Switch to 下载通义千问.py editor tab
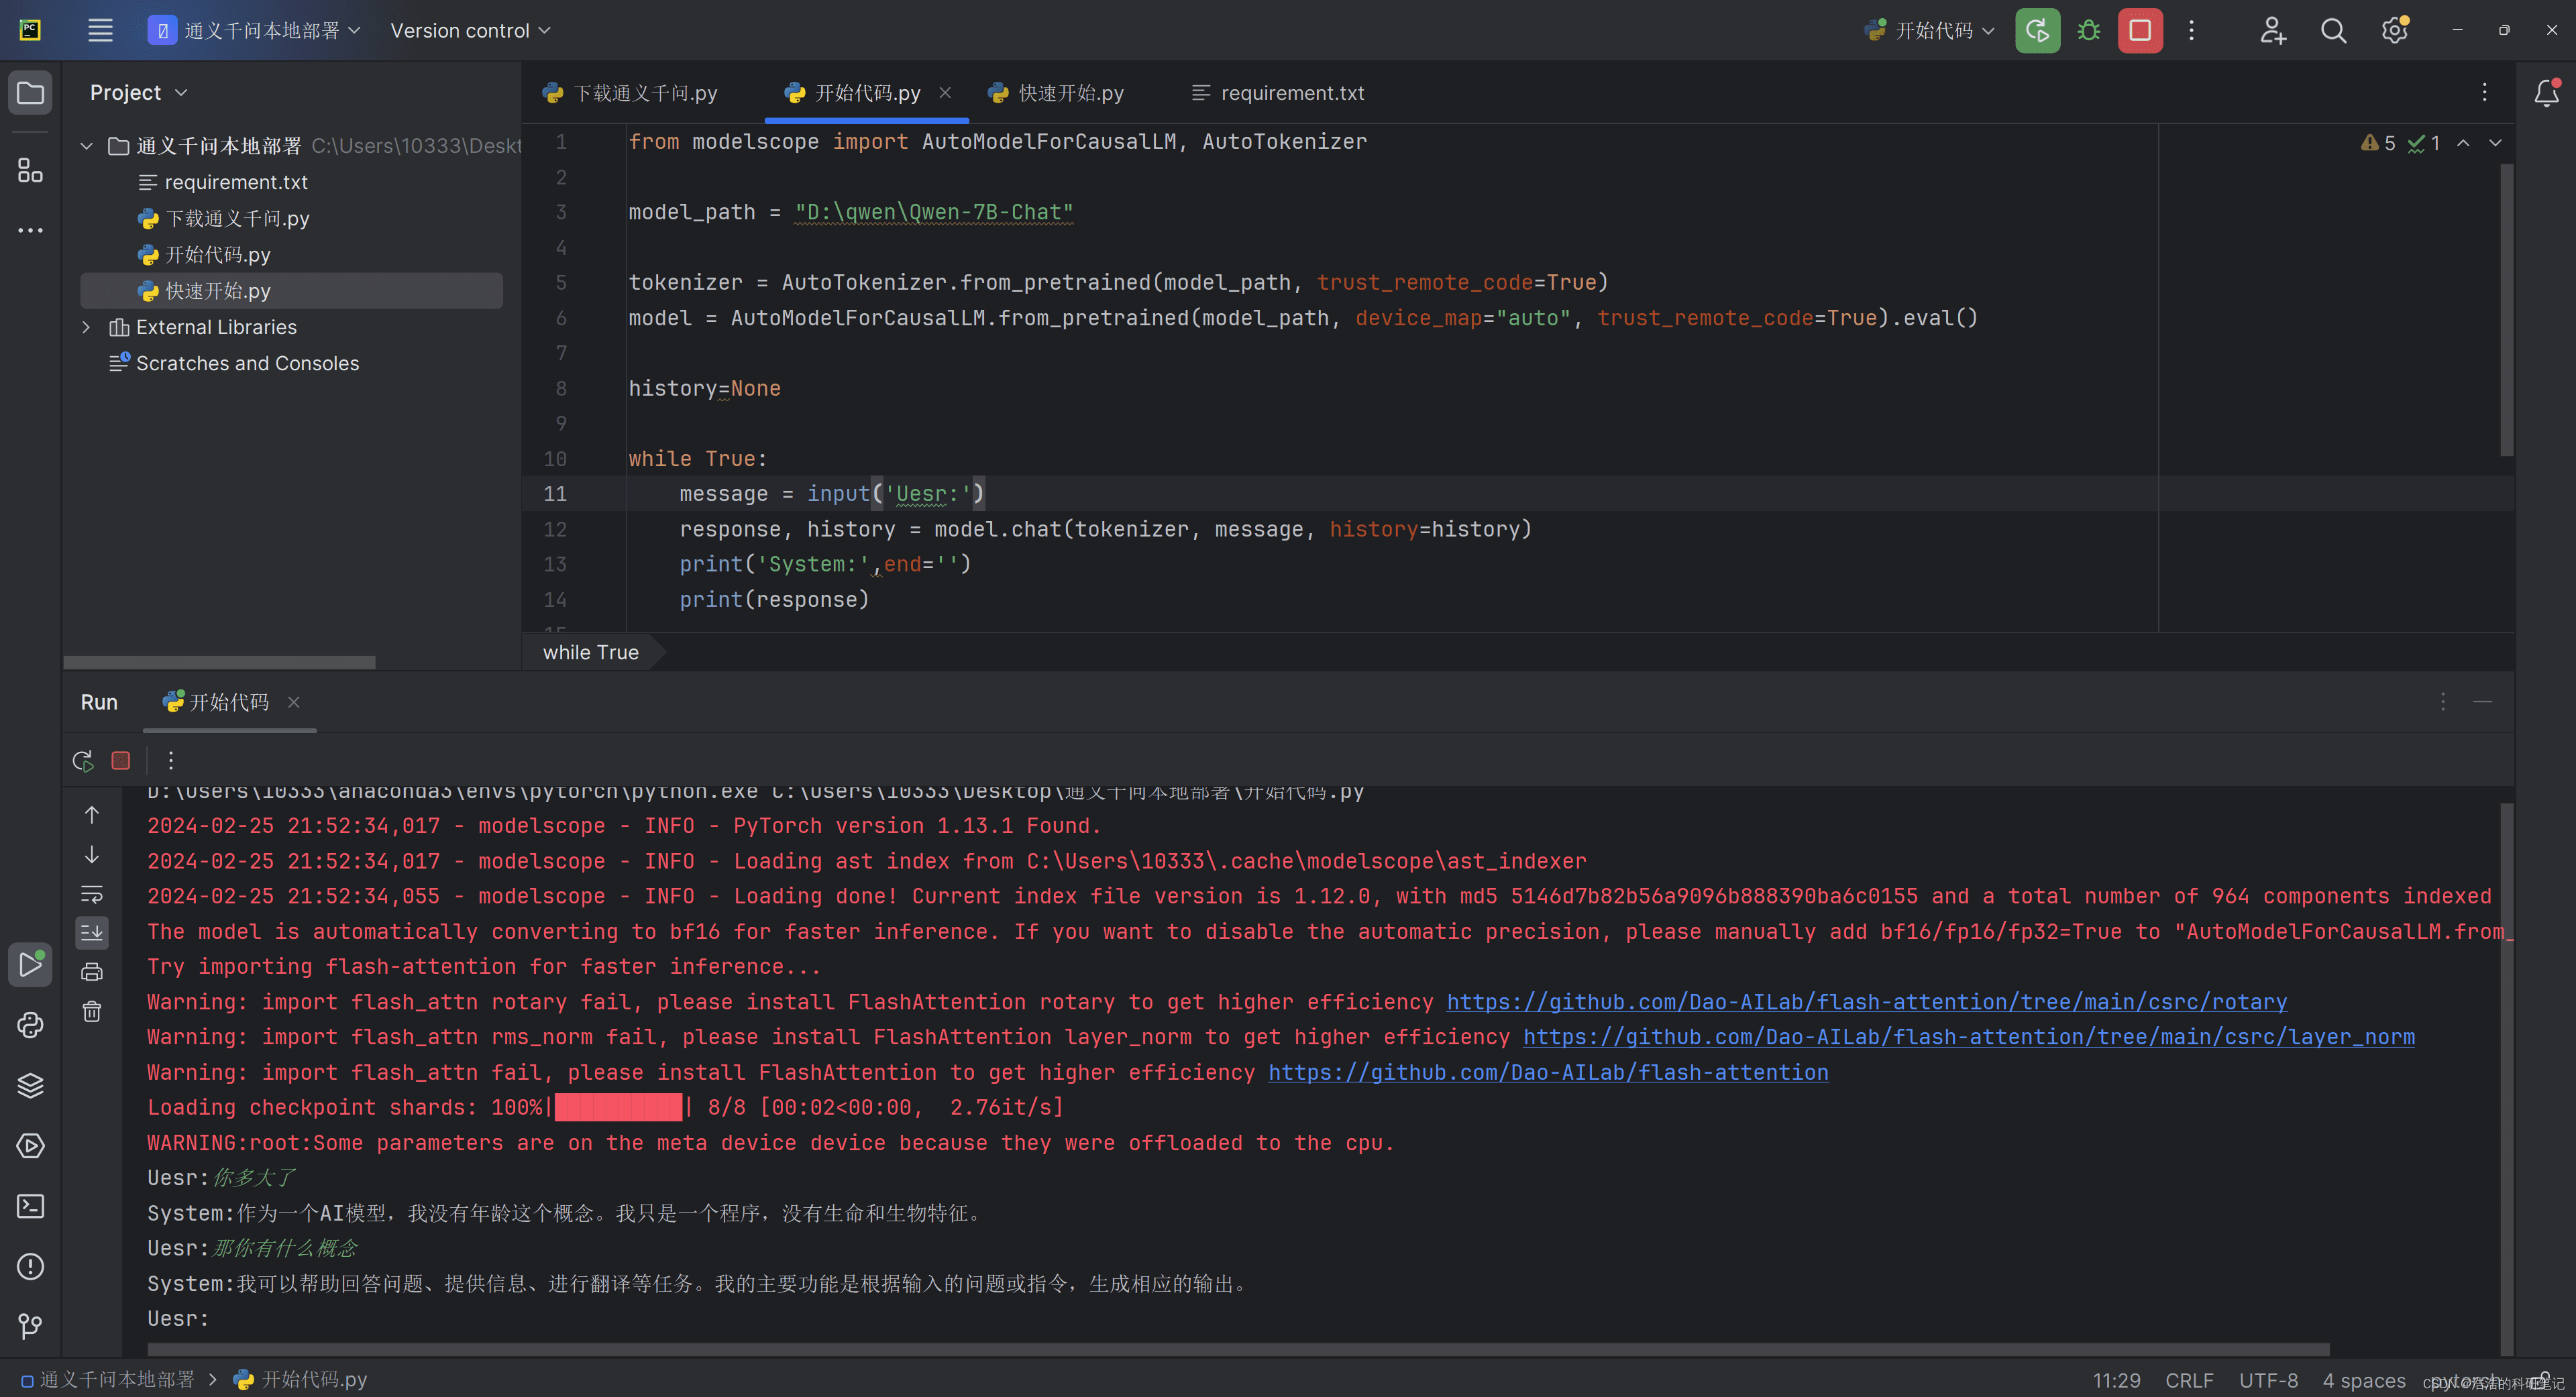The width and height of the screenshot is (2576, 1397). coord(630,93)
